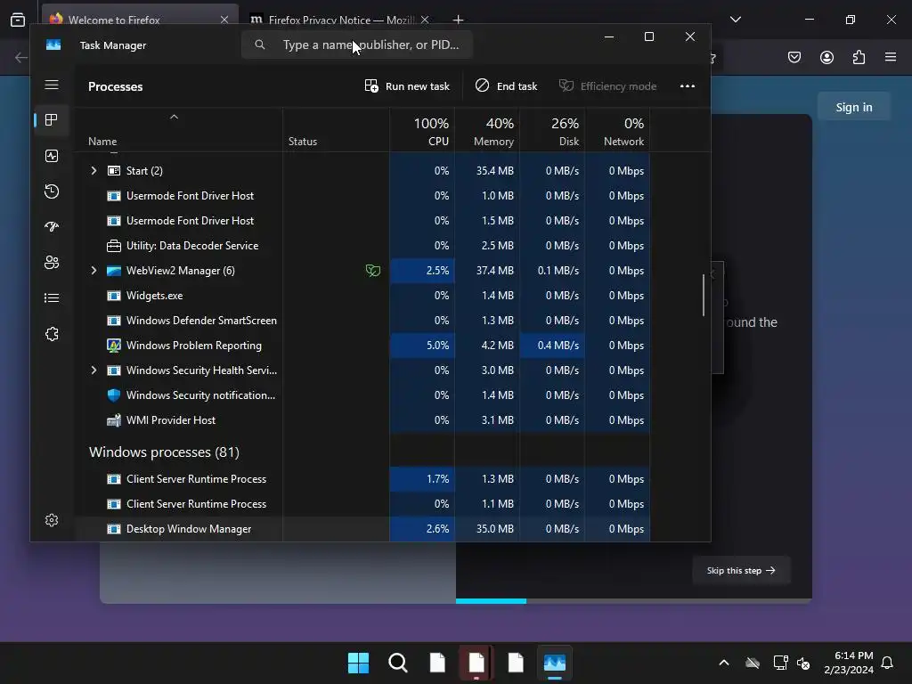912x684 pixels.
Task: Open the Firefox extensions puzzle icon
Action: click(x=859, y=57)
